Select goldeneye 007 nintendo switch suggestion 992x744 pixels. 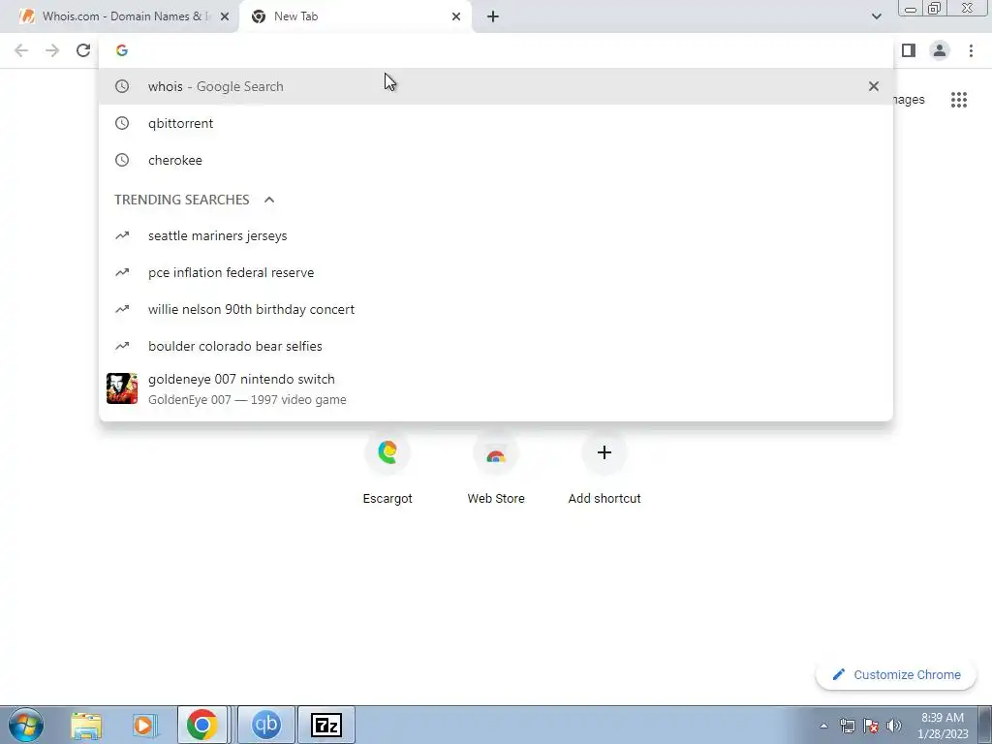[496, 388]
